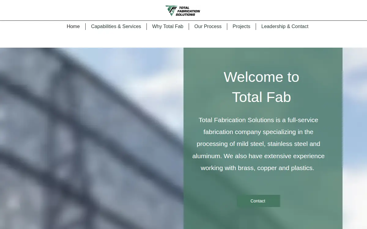Click the Total Fabrication Solutions logo
Screen dimensions: 367x229
(x=183, y=11)
